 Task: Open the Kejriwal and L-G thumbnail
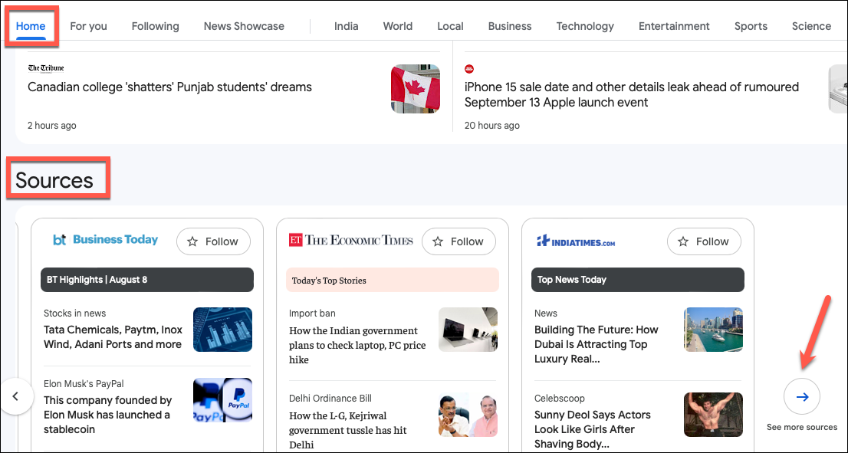[x=468, y=415]
